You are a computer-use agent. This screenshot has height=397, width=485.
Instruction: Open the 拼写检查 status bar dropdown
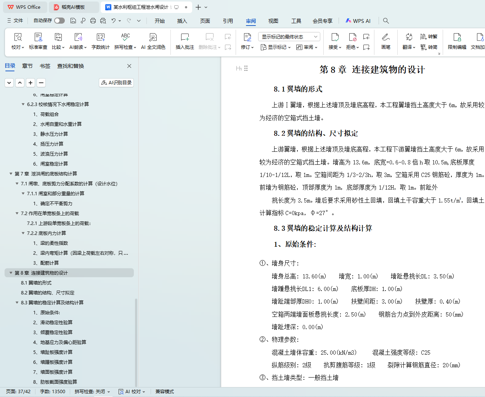coord(92,392)
